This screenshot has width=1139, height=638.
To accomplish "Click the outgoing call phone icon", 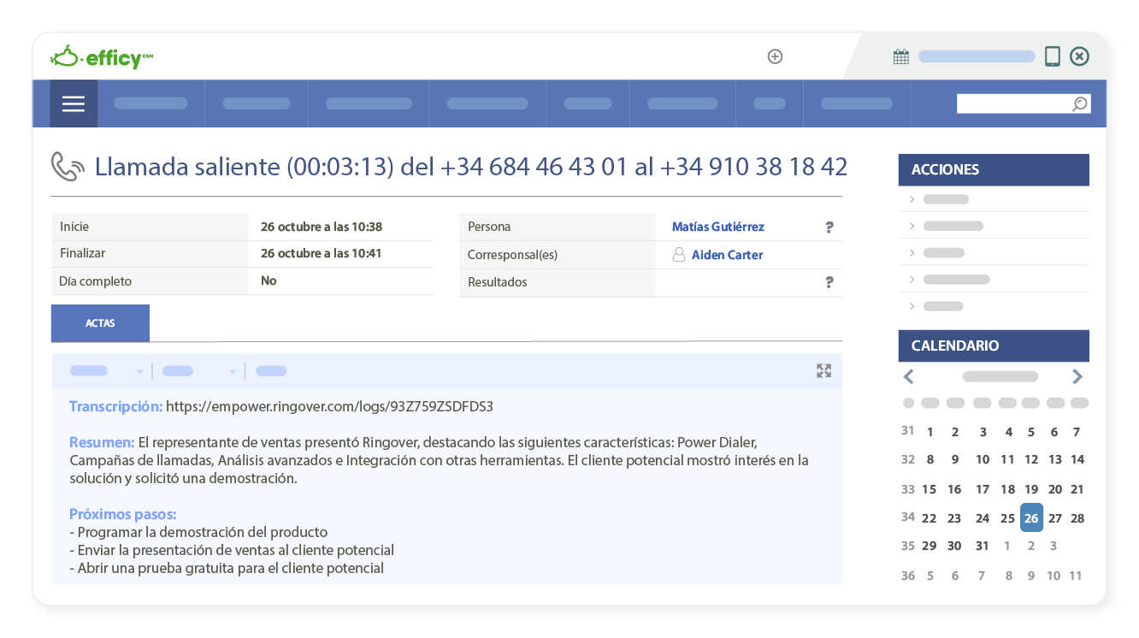I will pos(66,166).
